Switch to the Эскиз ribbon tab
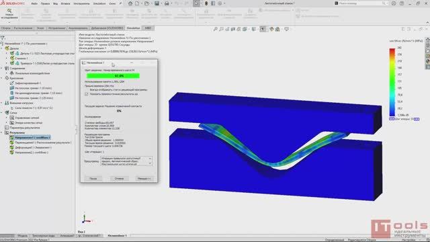Viewport: 430px width, 242px height. 40,28
